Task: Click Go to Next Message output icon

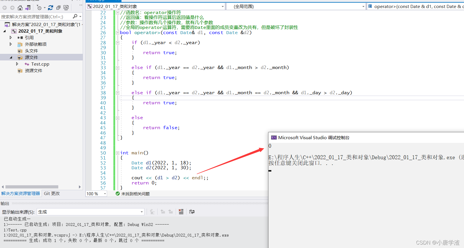Action: [x=171, y=212]
